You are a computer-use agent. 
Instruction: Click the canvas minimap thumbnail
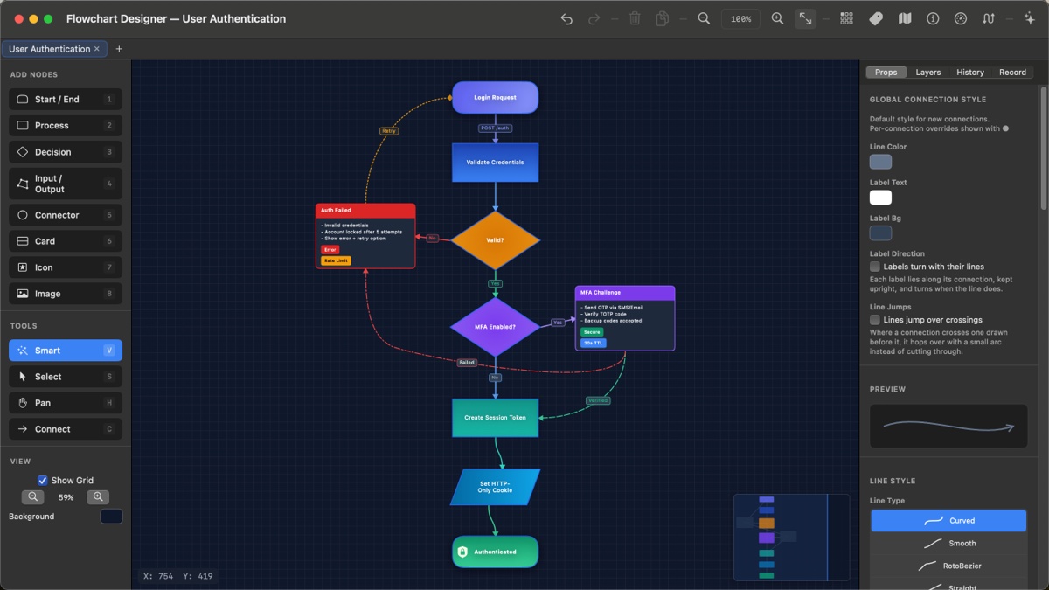[x=792, y=537]
